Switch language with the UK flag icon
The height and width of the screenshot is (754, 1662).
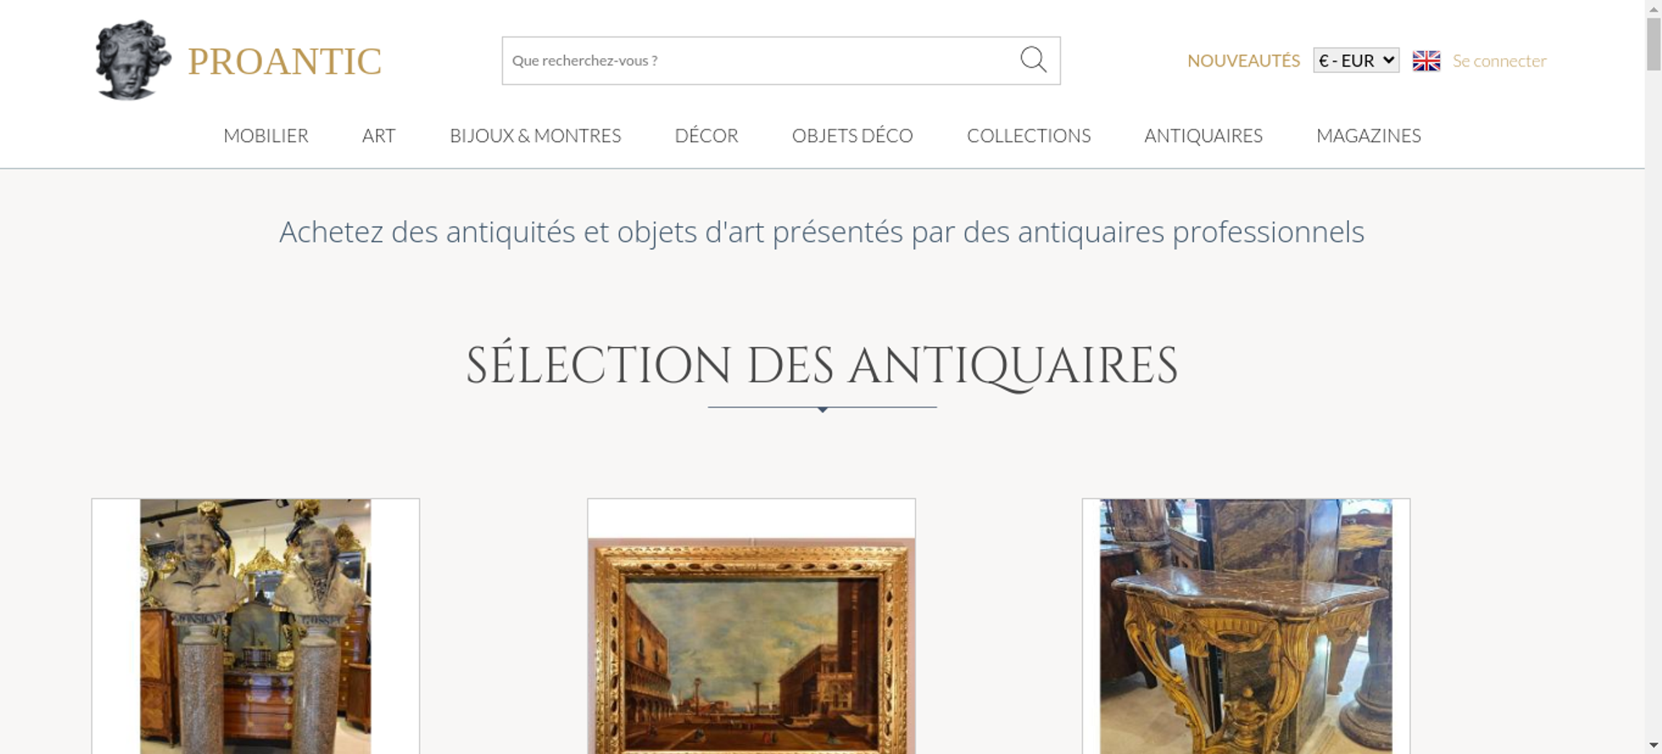pyautogui.click(x=1426, y=61)
